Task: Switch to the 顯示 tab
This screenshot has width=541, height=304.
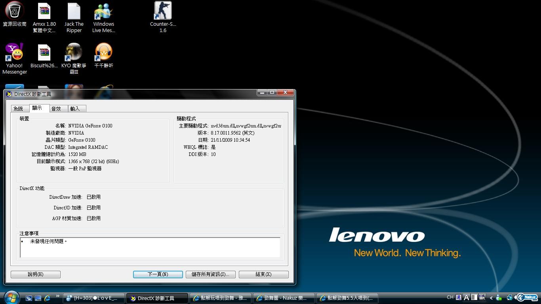Action: (x=39, y=108)
